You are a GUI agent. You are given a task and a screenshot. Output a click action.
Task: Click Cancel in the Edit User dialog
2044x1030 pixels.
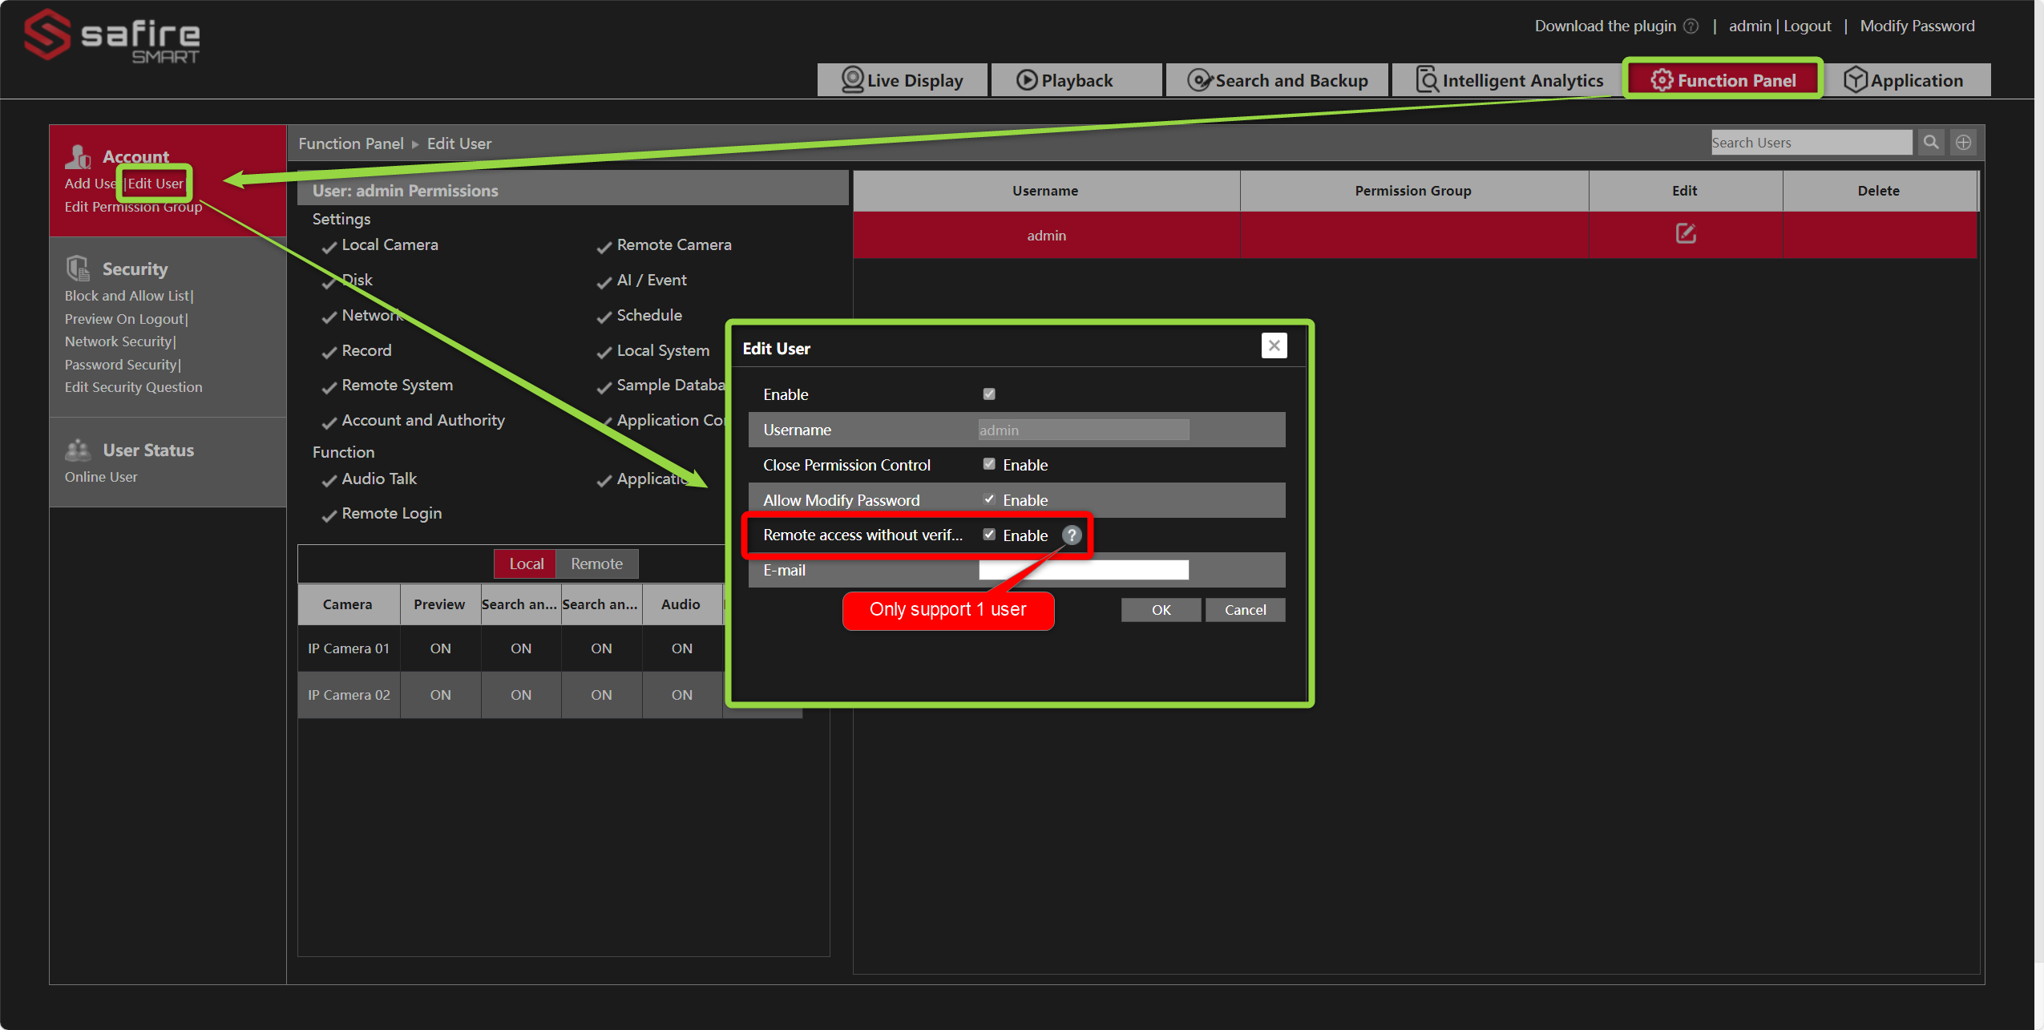tap(1244, 610)
